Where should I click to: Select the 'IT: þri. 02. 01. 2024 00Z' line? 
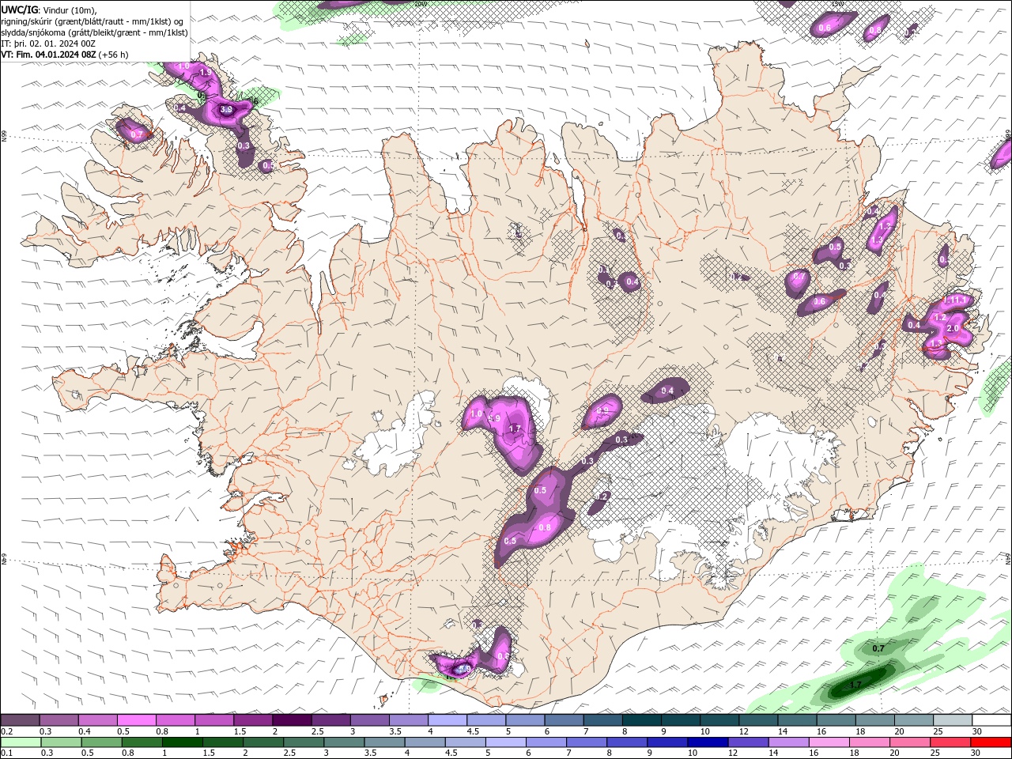click(48, 43)
